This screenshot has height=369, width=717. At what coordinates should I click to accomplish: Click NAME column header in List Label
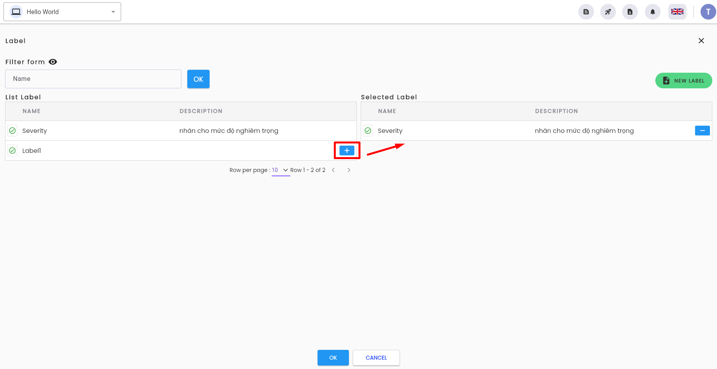(x=31, y=111)
